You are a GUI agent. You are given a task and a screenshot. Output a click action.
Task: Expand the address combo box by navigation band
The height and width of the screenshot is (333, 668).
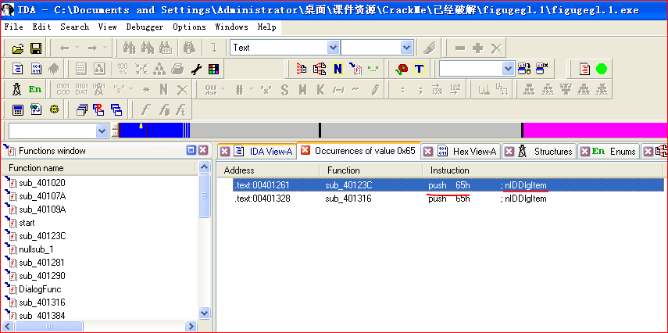tap(102, 131)
